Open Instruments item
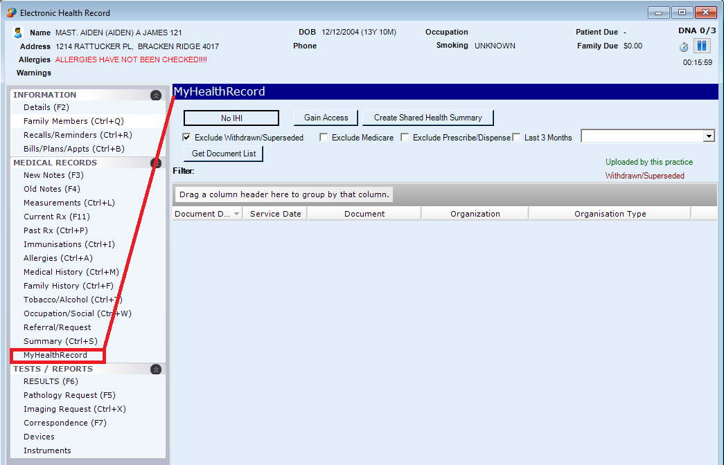The height and width of the screenshot is (465, 724). [47, 450]
